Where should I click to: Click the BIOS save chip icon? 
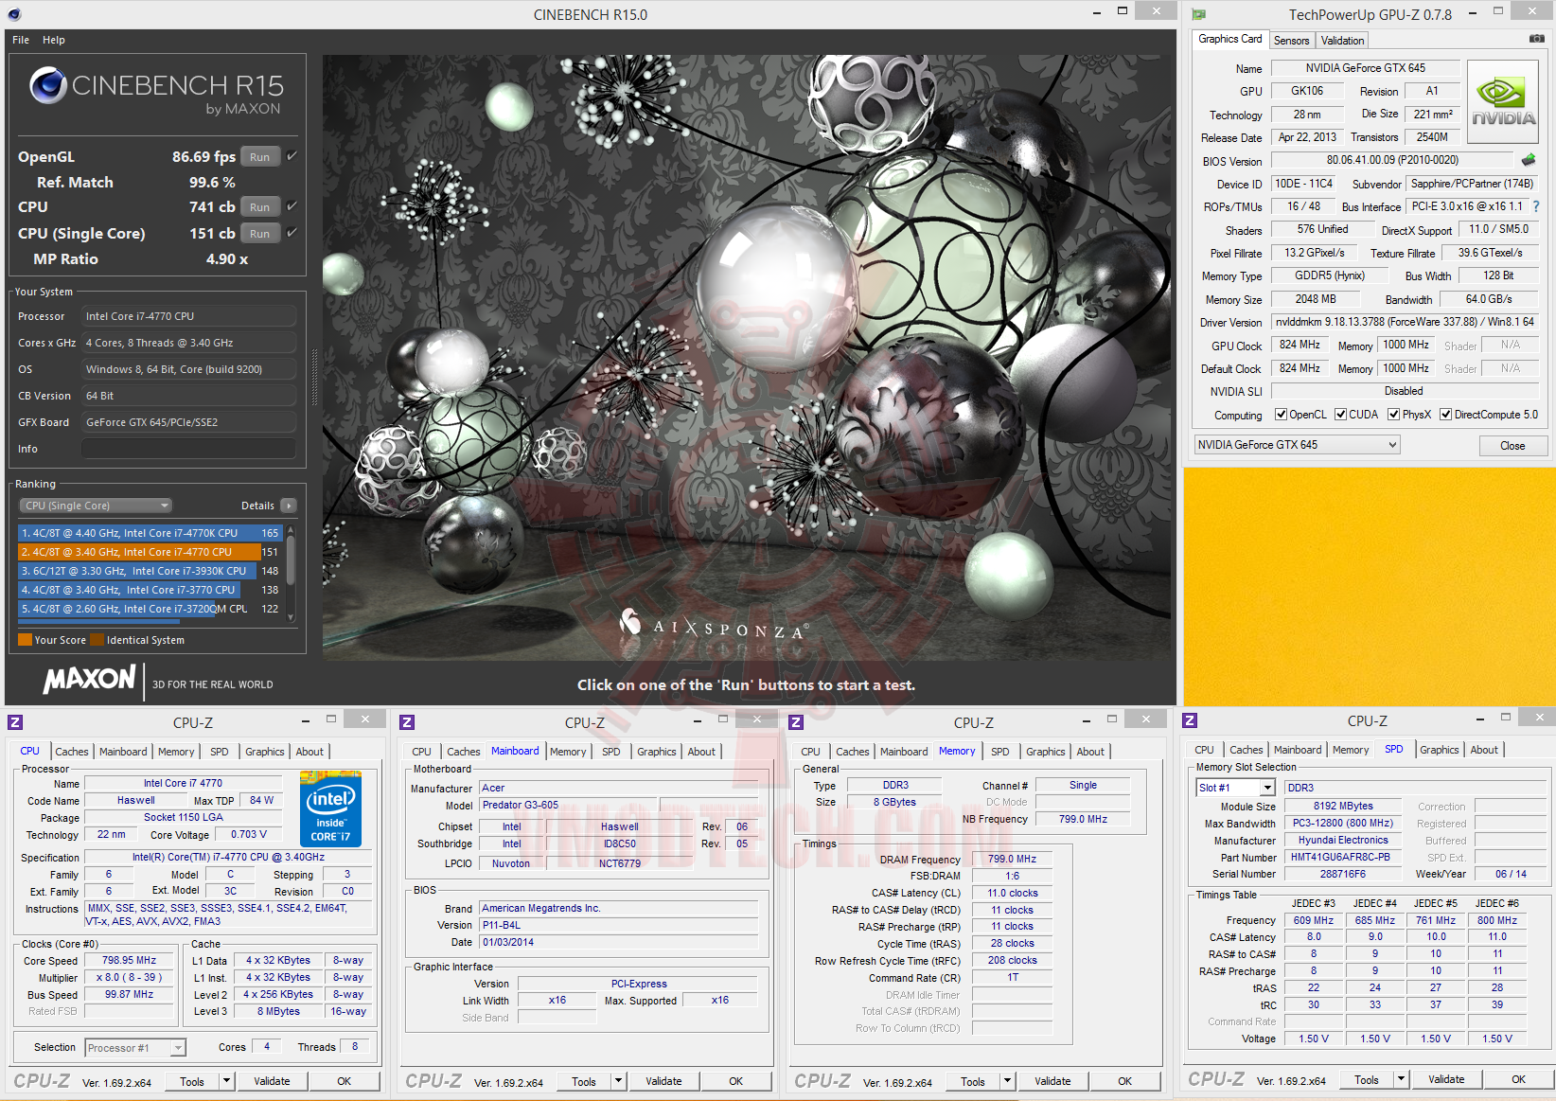pos(1528,160)
